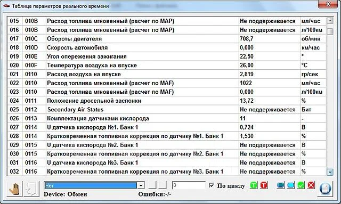Select row 'U датчика кислорода №2. Банк 1'

[167, 145]
